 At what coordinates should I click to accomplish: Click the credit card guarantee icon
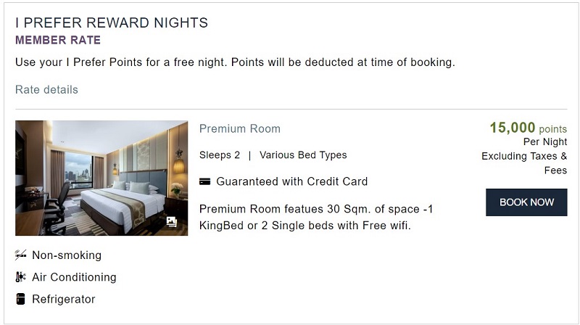click(204, 182)
